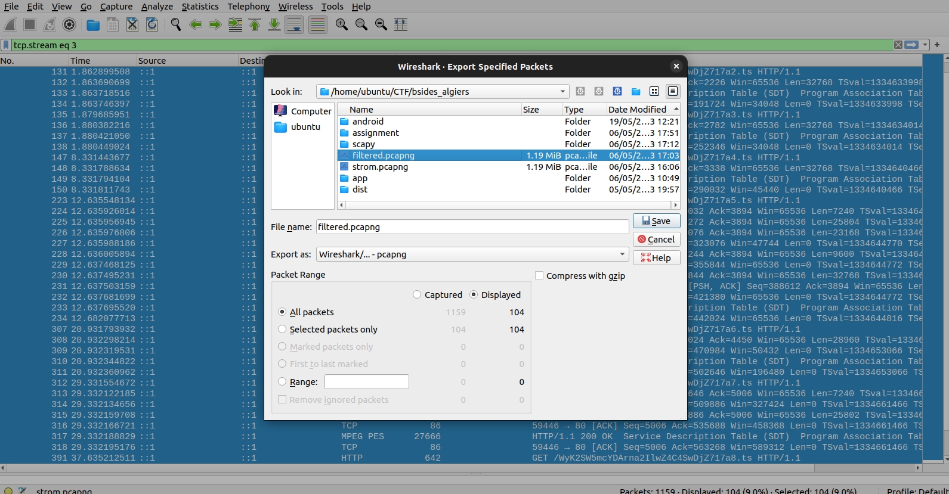Select the strom.pcapng file
The image size is (949, 494).
point(509,167)
